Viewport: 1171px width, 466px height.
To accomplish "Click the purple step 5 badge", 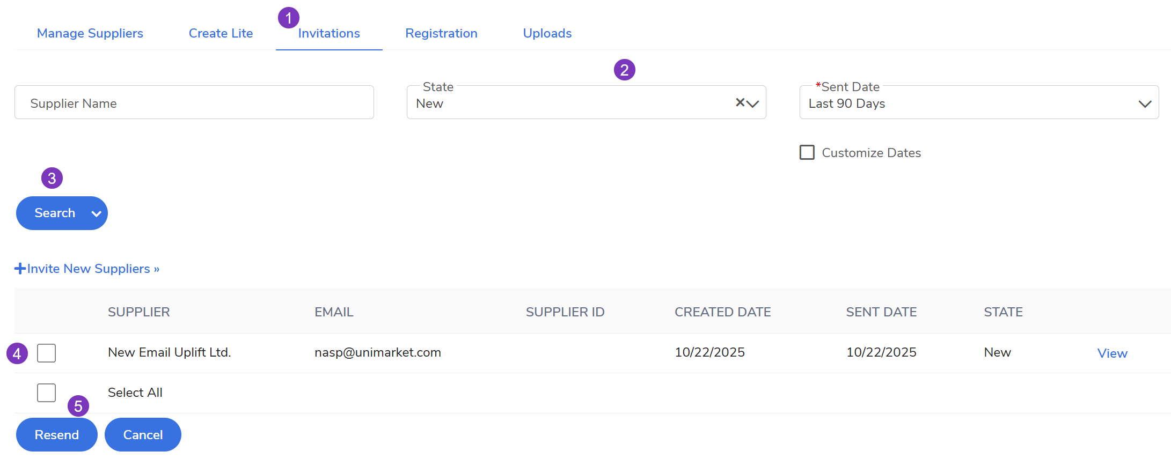I will pos(78,406).
